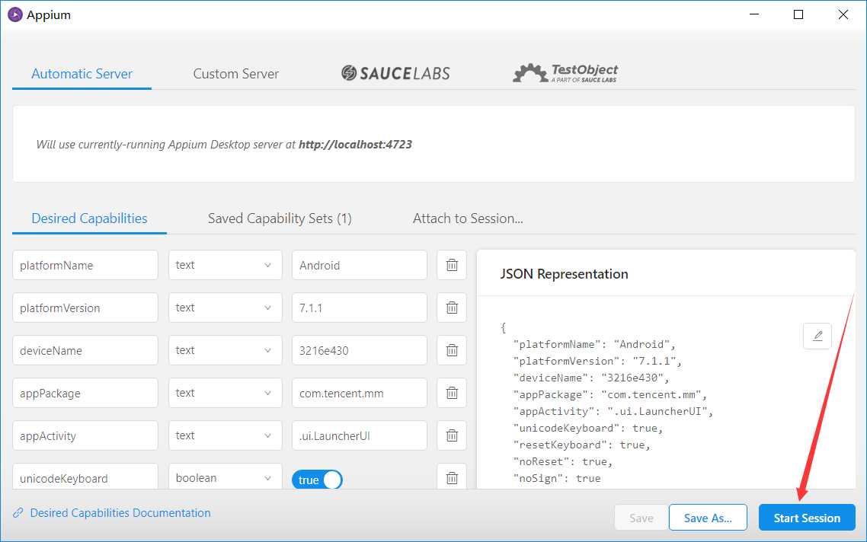This screenshot has height=542, width=867.
Task: Click the .ui.LauncherUI value field
Action: point(360,435)
